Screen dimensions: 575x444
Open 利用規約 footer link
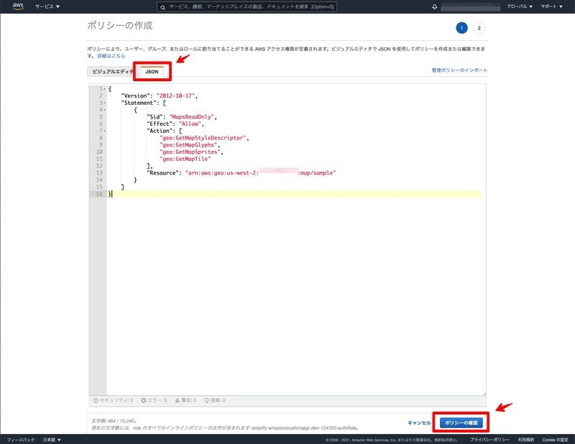[526, 440]
